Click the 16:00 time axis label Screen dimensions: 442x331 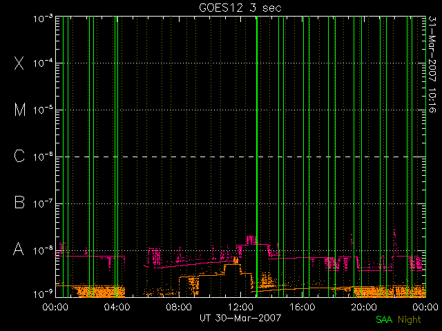click(x=302, y=307)
